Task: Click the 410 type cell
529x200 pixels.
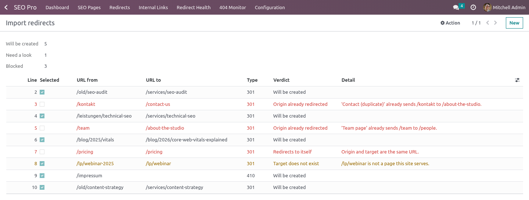Action: pos(251,176)
